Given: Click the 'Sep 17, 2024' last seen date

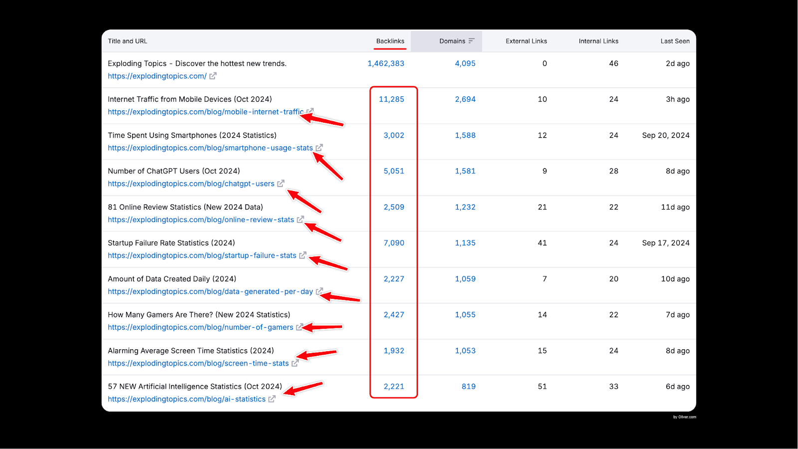Looking at the screenshot, I should tap(666, 243).
